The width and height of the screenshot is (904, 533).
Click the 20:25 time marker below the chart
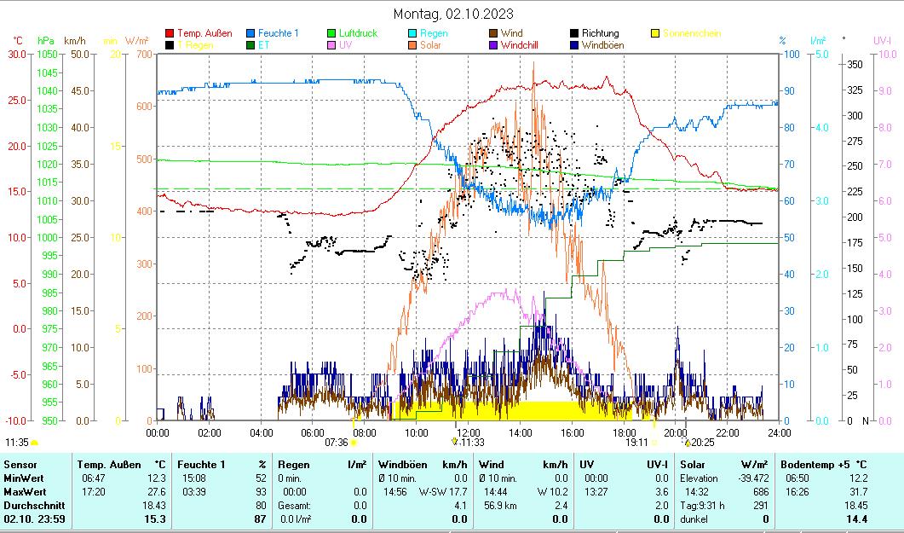point(702,443)
